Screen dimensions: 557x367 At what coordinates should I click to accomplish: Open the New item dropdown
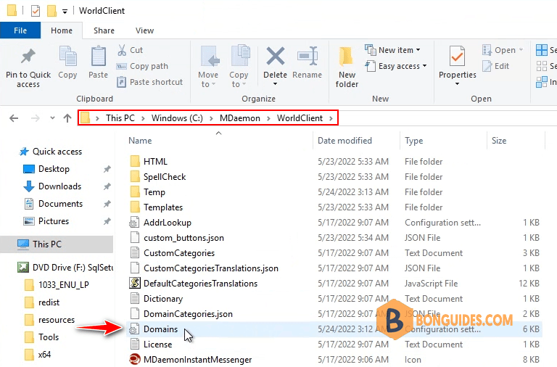pos(392,50)
